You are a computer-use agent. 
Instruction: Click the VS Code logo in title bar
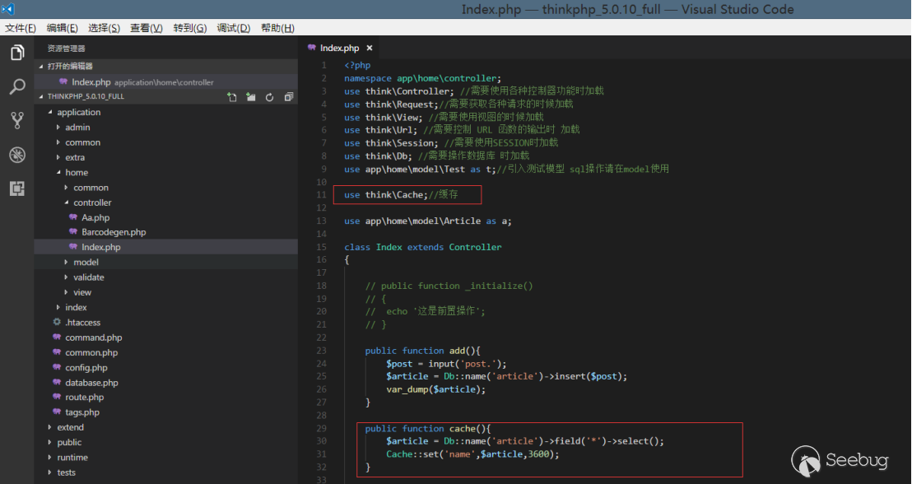7,9
